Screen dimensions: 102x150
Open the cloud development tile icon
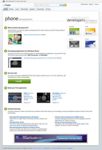coord(90,44)
